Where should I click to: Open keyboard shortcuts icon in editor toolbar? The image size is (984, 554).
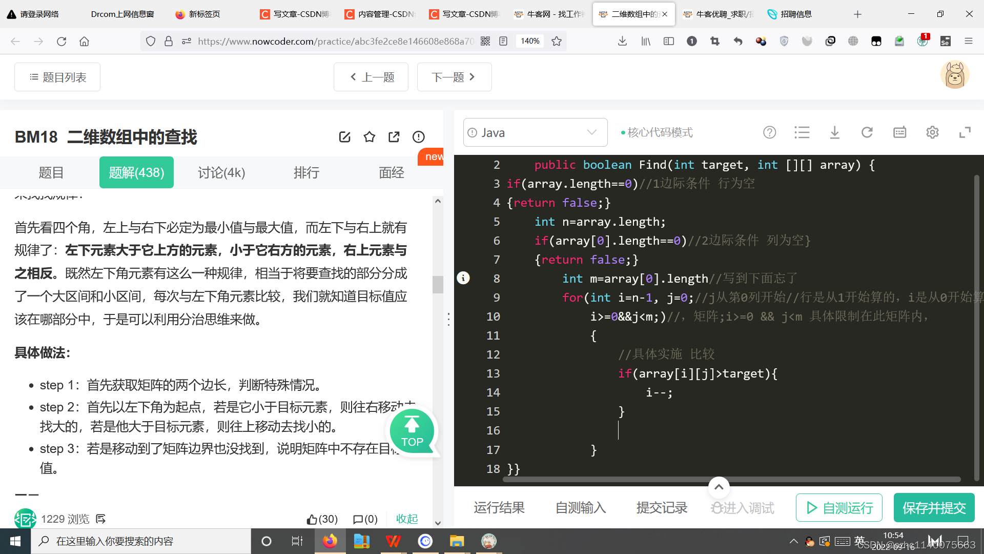(899, 132)
